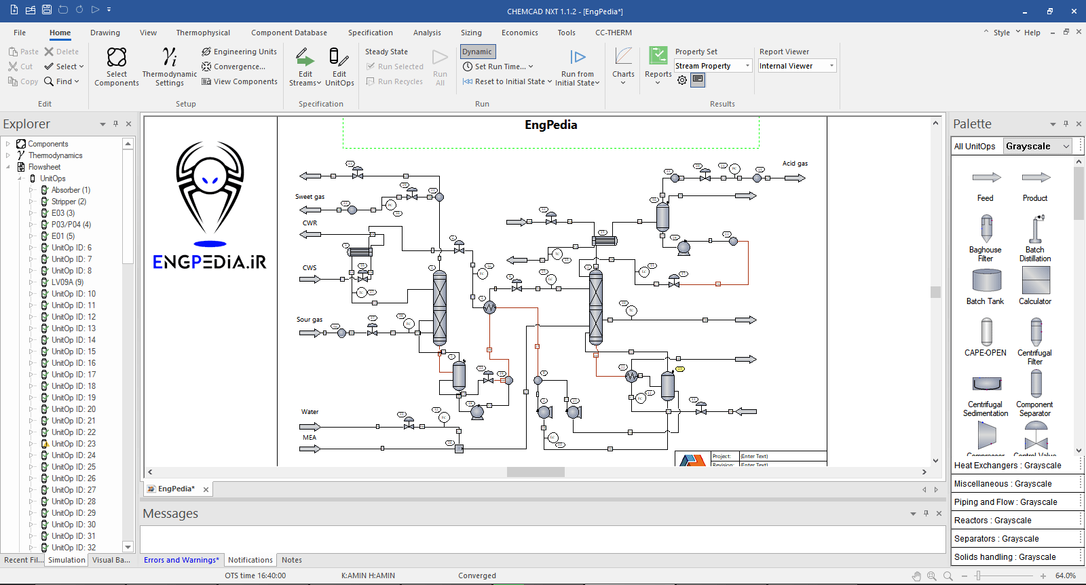Open Select Components tool

point(117,67)
